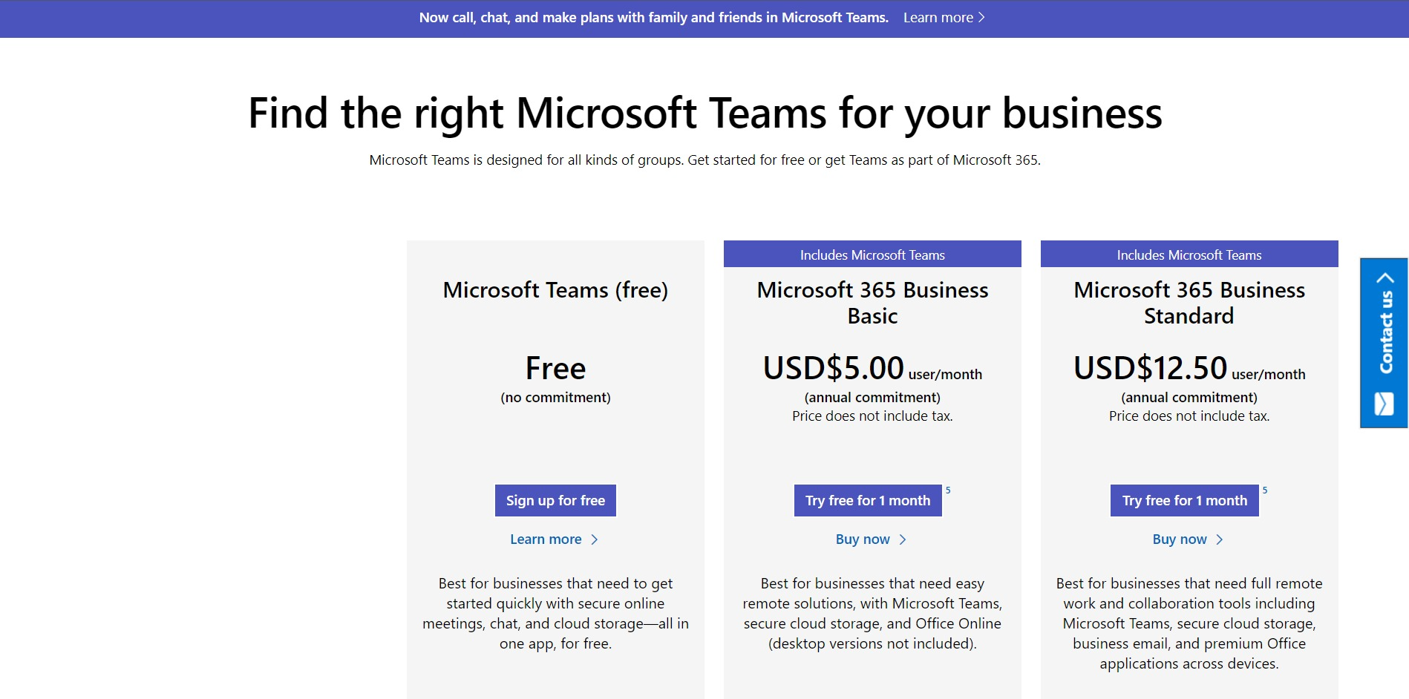
Task: Click chevron next to free plan Learn more
Action: coord(594,539)
